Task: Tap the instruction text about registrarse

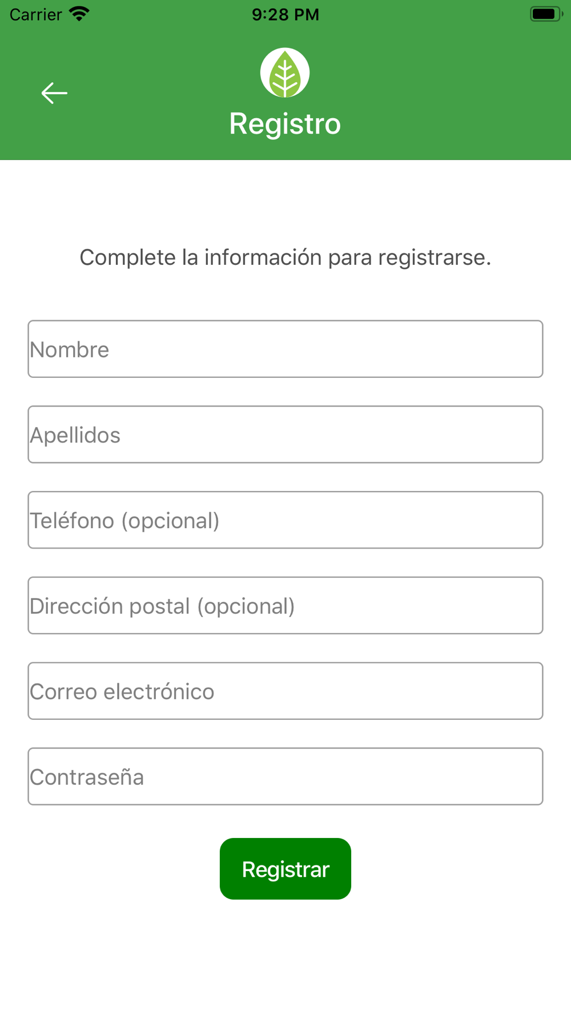Action: click(285, 257)
